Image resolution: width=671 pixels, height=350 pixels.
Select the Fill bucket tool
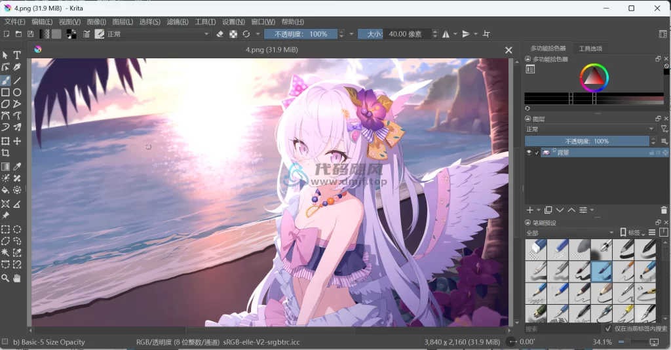tap(5, 189)
